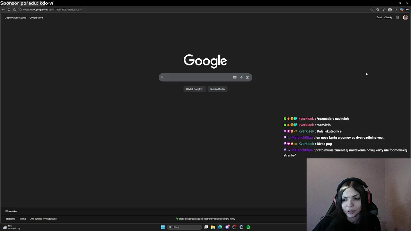Open the Windows Start menu
Viewport: 411px width, 231px height.
click(163, 227)
